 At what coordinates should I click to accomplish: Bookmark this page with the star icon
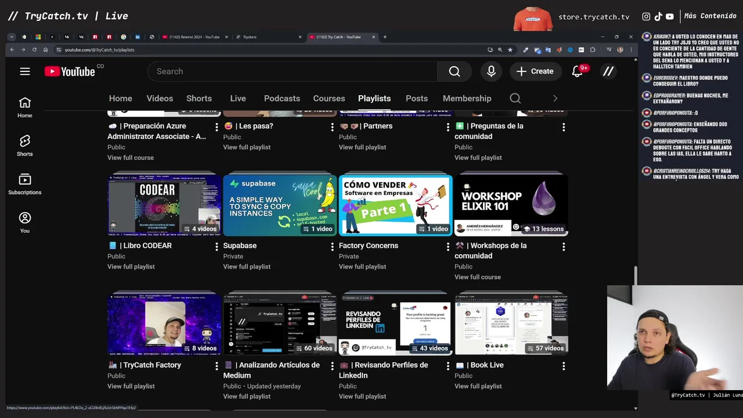510,50
